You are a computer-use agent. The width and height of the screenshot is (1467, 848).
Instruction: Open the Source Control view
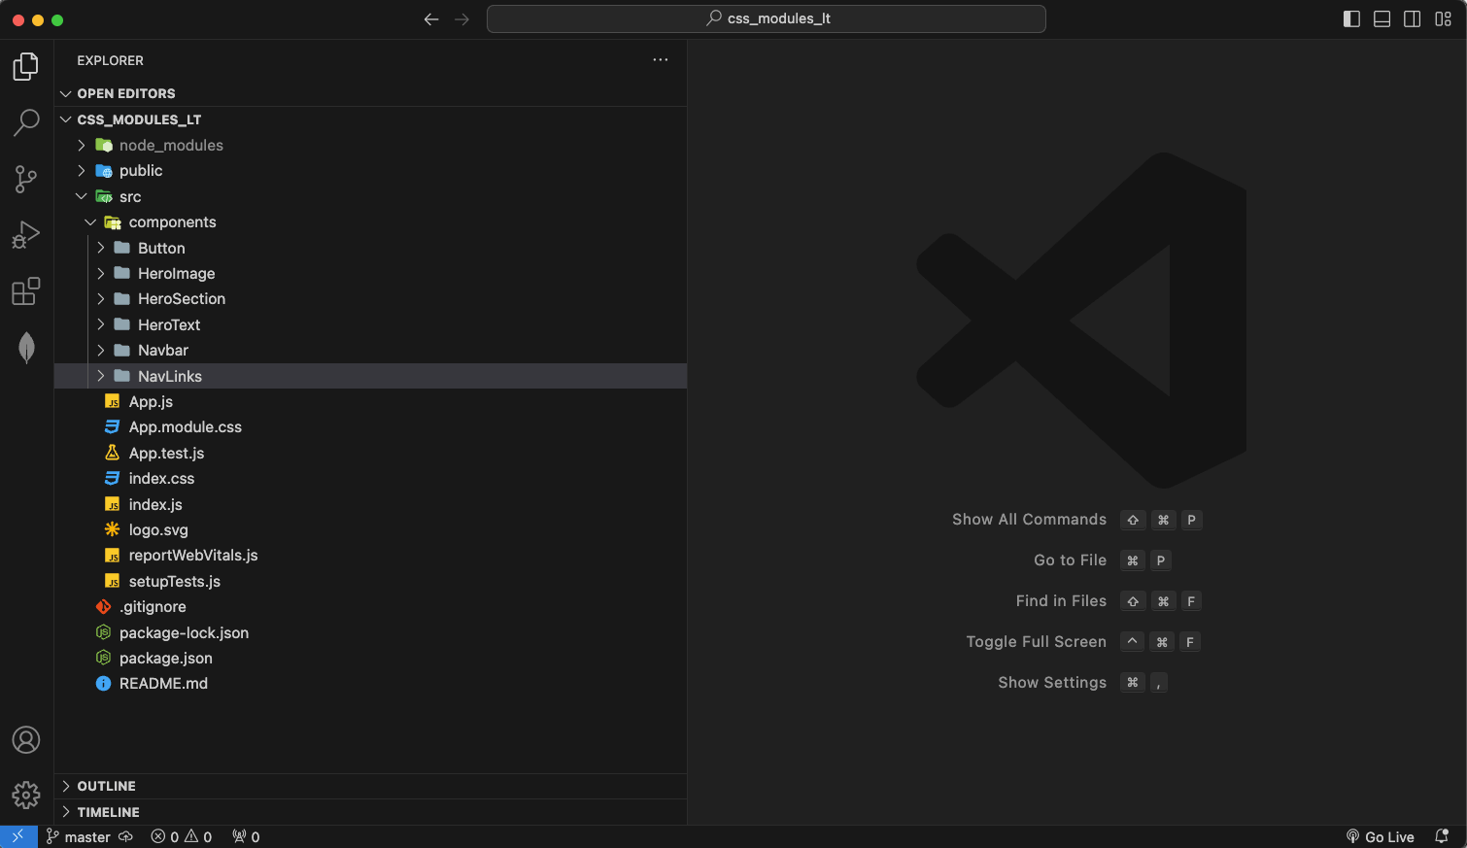tap(25, 179)
